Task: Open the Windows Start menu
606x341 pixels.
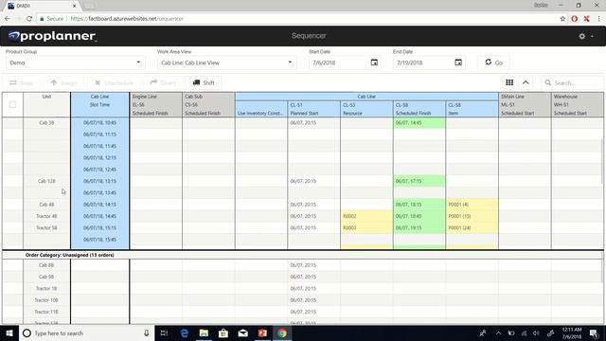Action: pos(9,332)
